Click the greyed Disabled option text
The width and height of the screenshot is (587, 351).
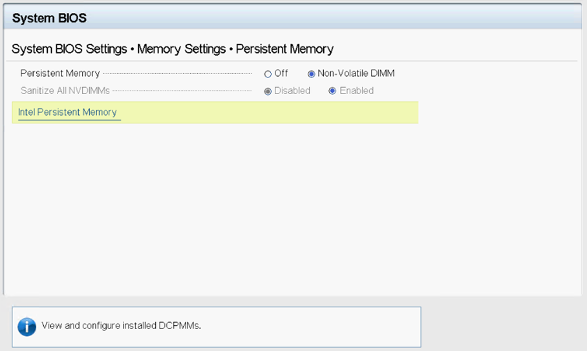tap(292, 90)
